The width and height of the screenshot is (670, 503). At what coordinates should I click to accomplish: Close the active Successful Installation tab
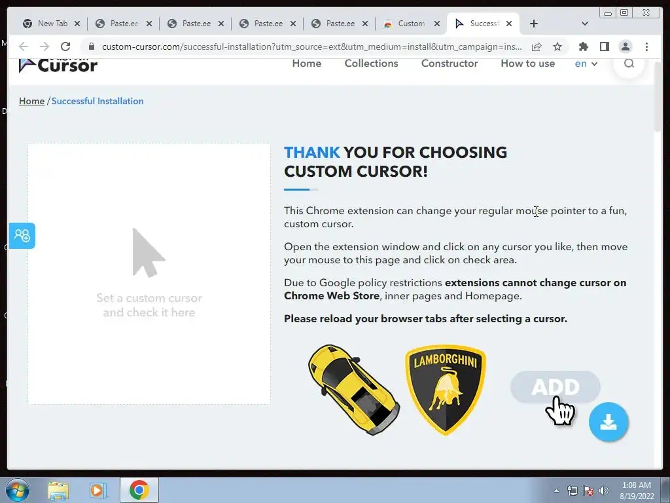pyautogui.click(x=509, y=24)
